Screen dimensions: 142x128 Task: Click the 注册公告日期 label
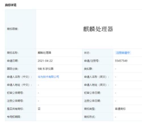tap(93, 101)
